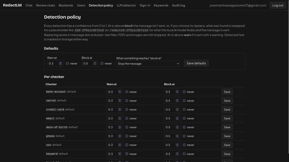Image resolution: width=289 pixels, height=162 pixels.
Task: Focus the Defaults Warn at field
Action: click(x=56, y=63)
